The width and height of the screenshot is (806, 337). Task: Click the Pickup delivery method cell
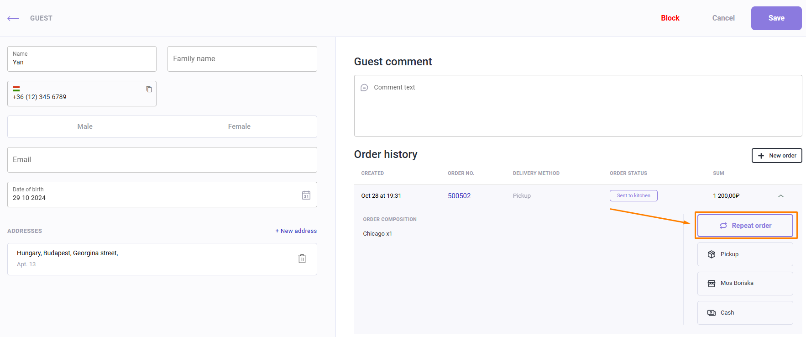click(522, 196)
